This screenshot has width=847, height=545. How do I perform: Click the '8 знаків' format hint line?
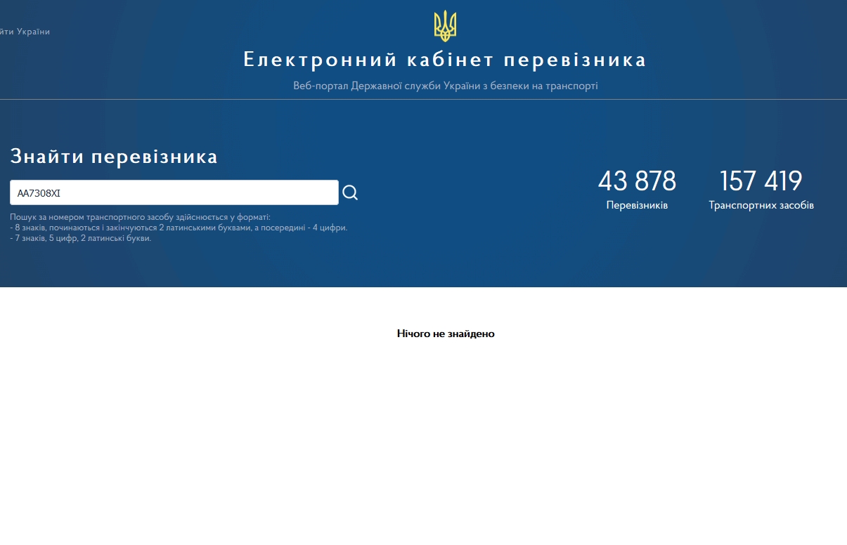click(179, 228)
